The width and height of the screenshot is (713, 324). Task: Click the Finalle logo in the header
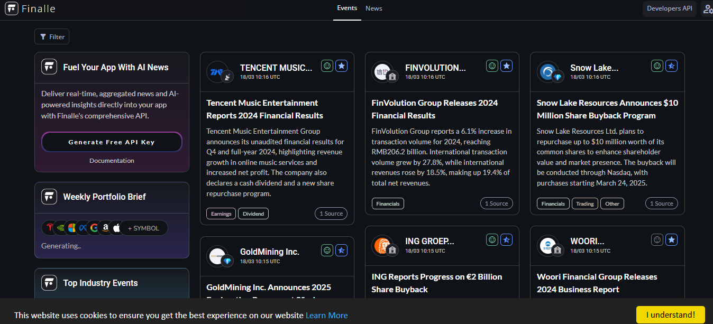click(30, 8)
